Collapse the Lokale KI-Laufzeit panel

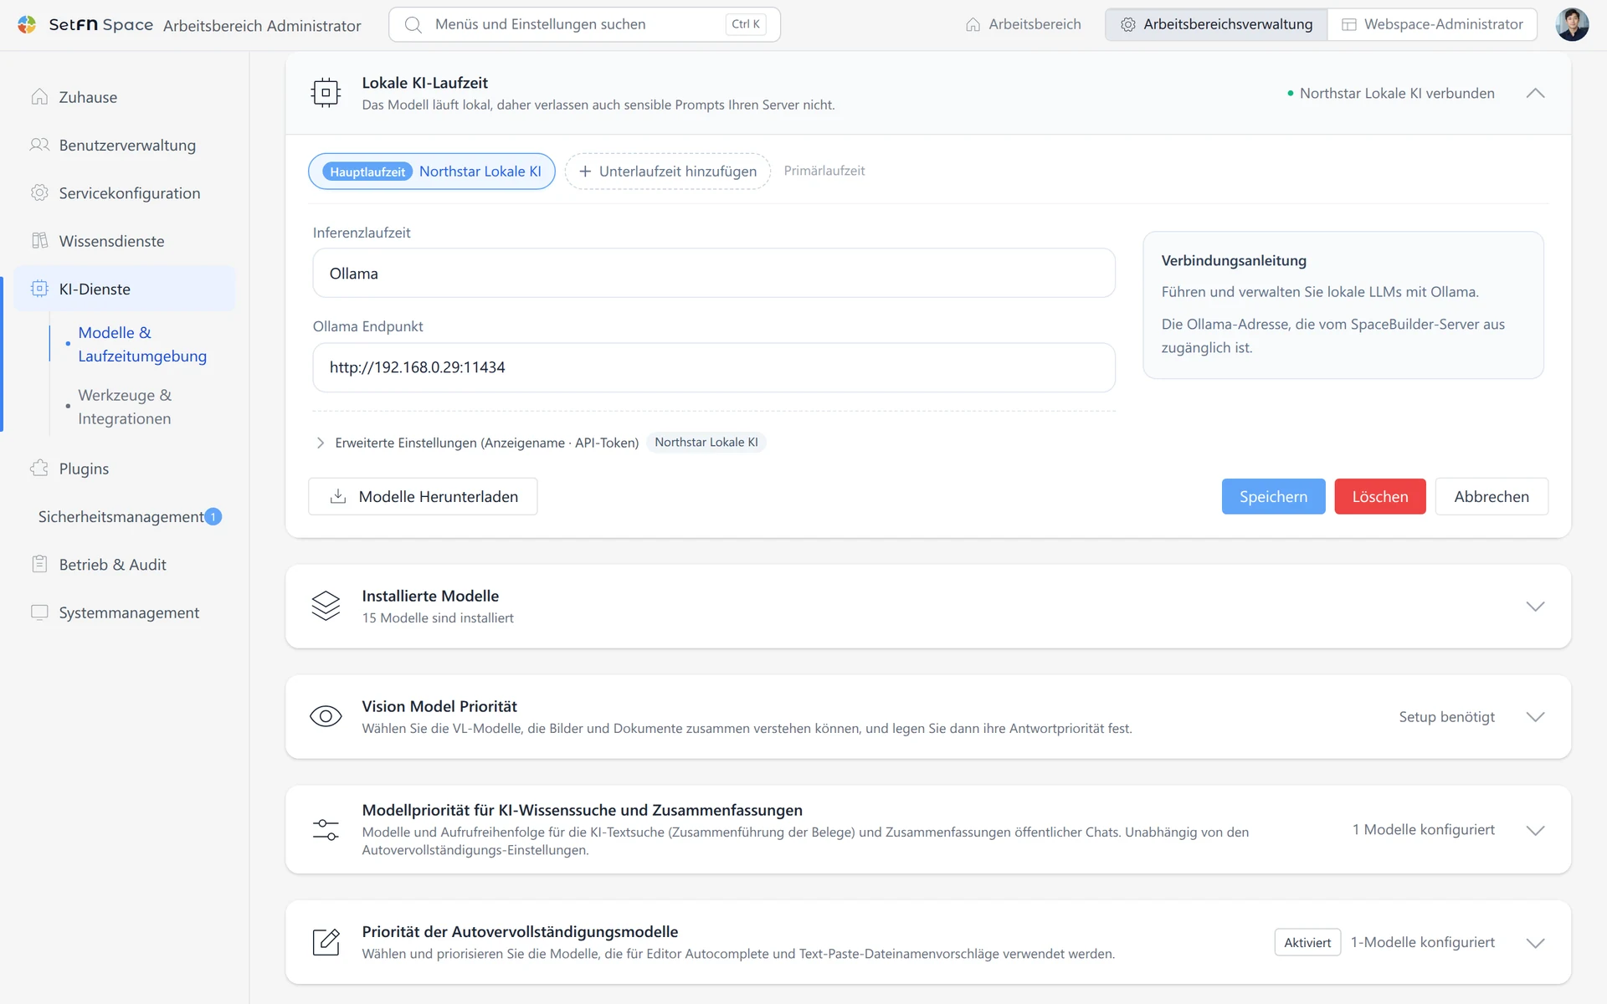click(x=1535, y=93)
